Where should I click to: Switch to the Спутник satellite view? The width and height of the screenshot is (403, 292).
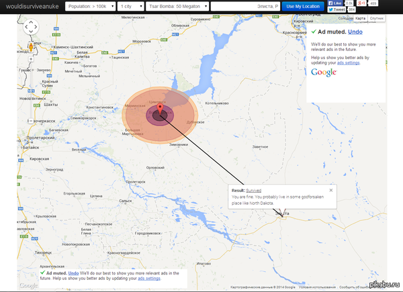pos(377,19)
